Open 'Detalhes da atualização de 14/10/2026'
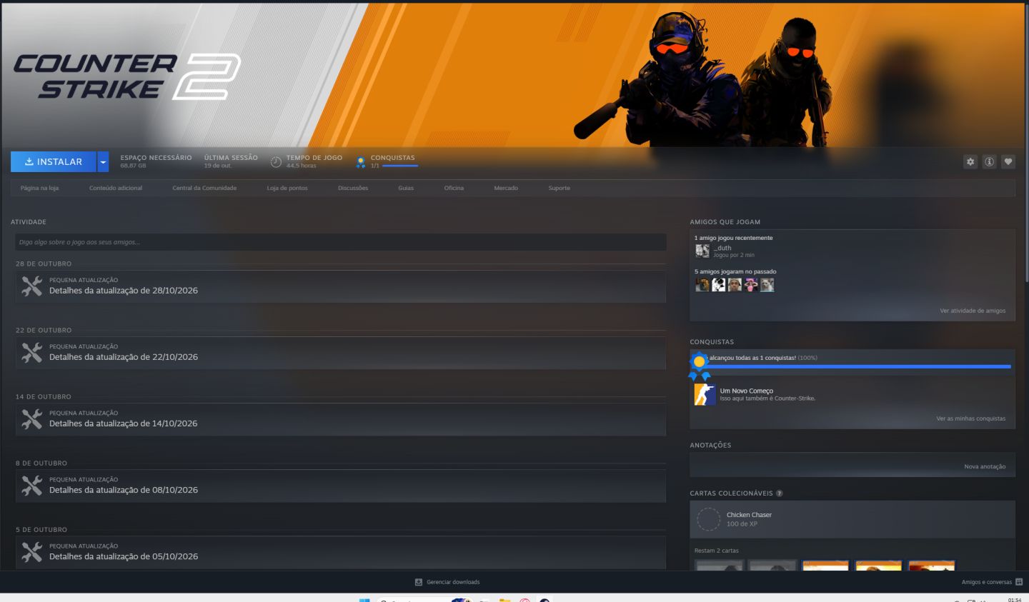 (x=124, y=423)
